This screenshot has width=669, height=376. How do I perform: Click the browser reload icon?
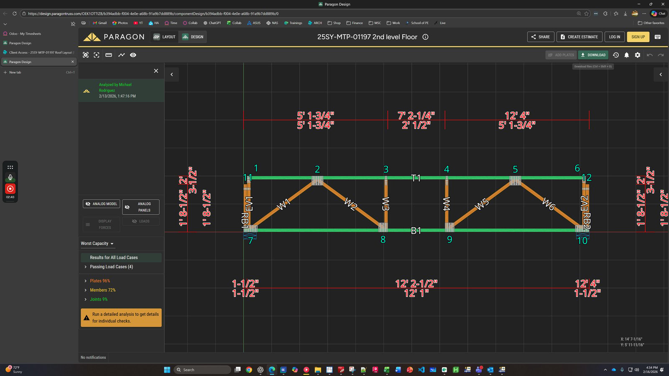click(15, 13)
